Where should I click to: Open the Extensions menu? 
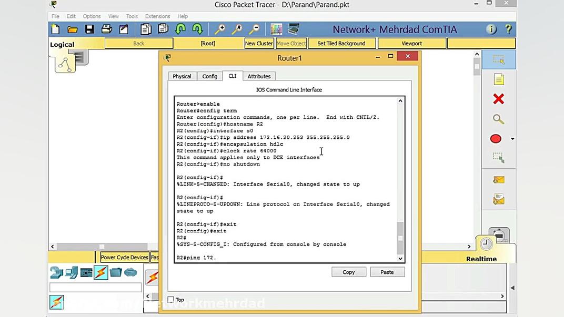[x=157, y=16]
